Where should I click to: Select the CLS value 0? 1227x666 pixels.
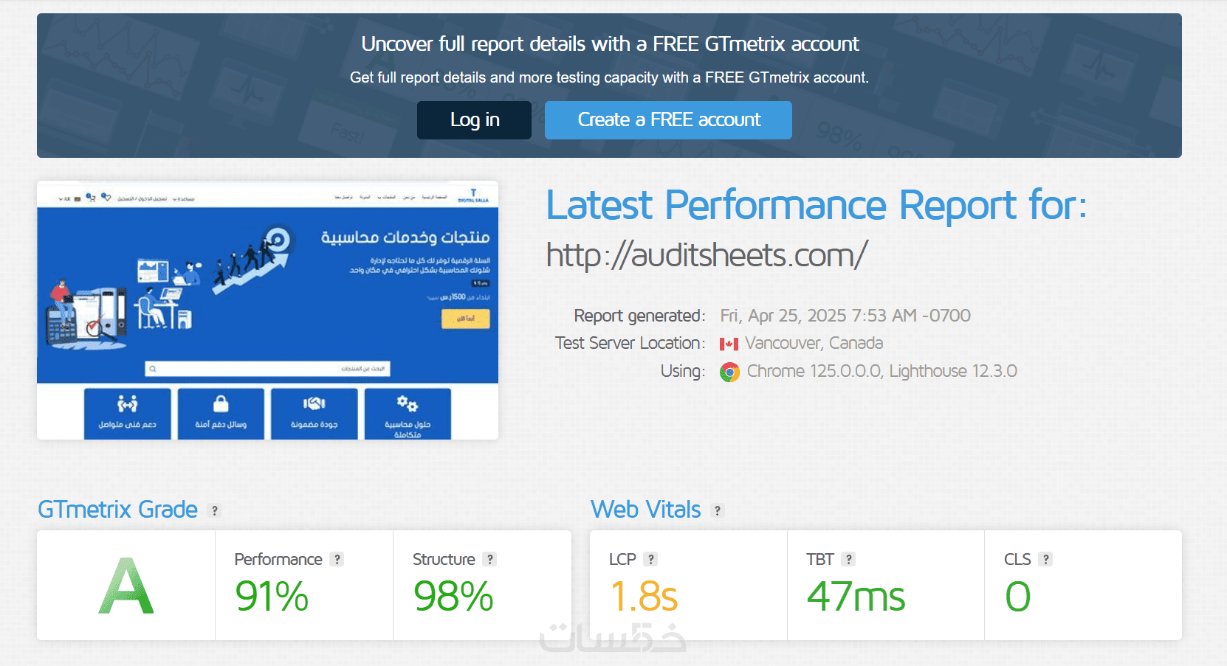point(1018,596)
